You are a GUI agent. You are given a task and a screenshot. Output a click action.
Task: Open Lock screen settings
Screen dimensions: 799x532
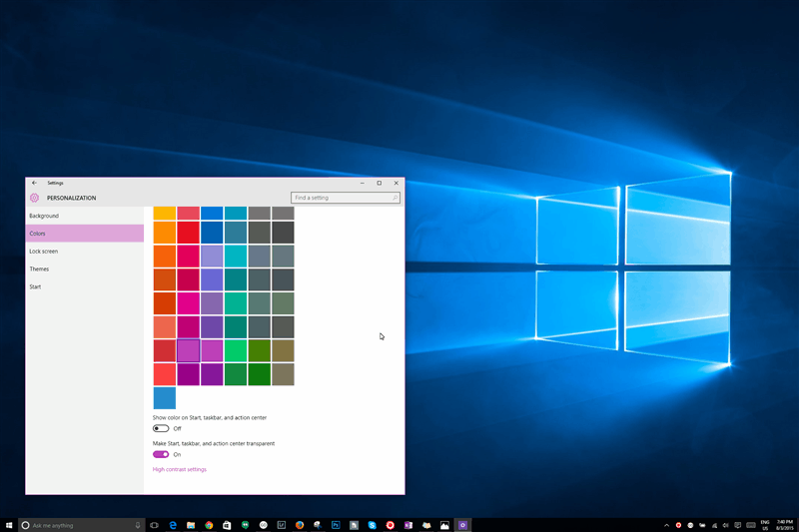(x=85, y=251)
